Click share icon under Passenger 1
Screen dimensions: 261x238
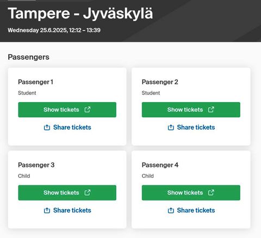tap(47, 127)
